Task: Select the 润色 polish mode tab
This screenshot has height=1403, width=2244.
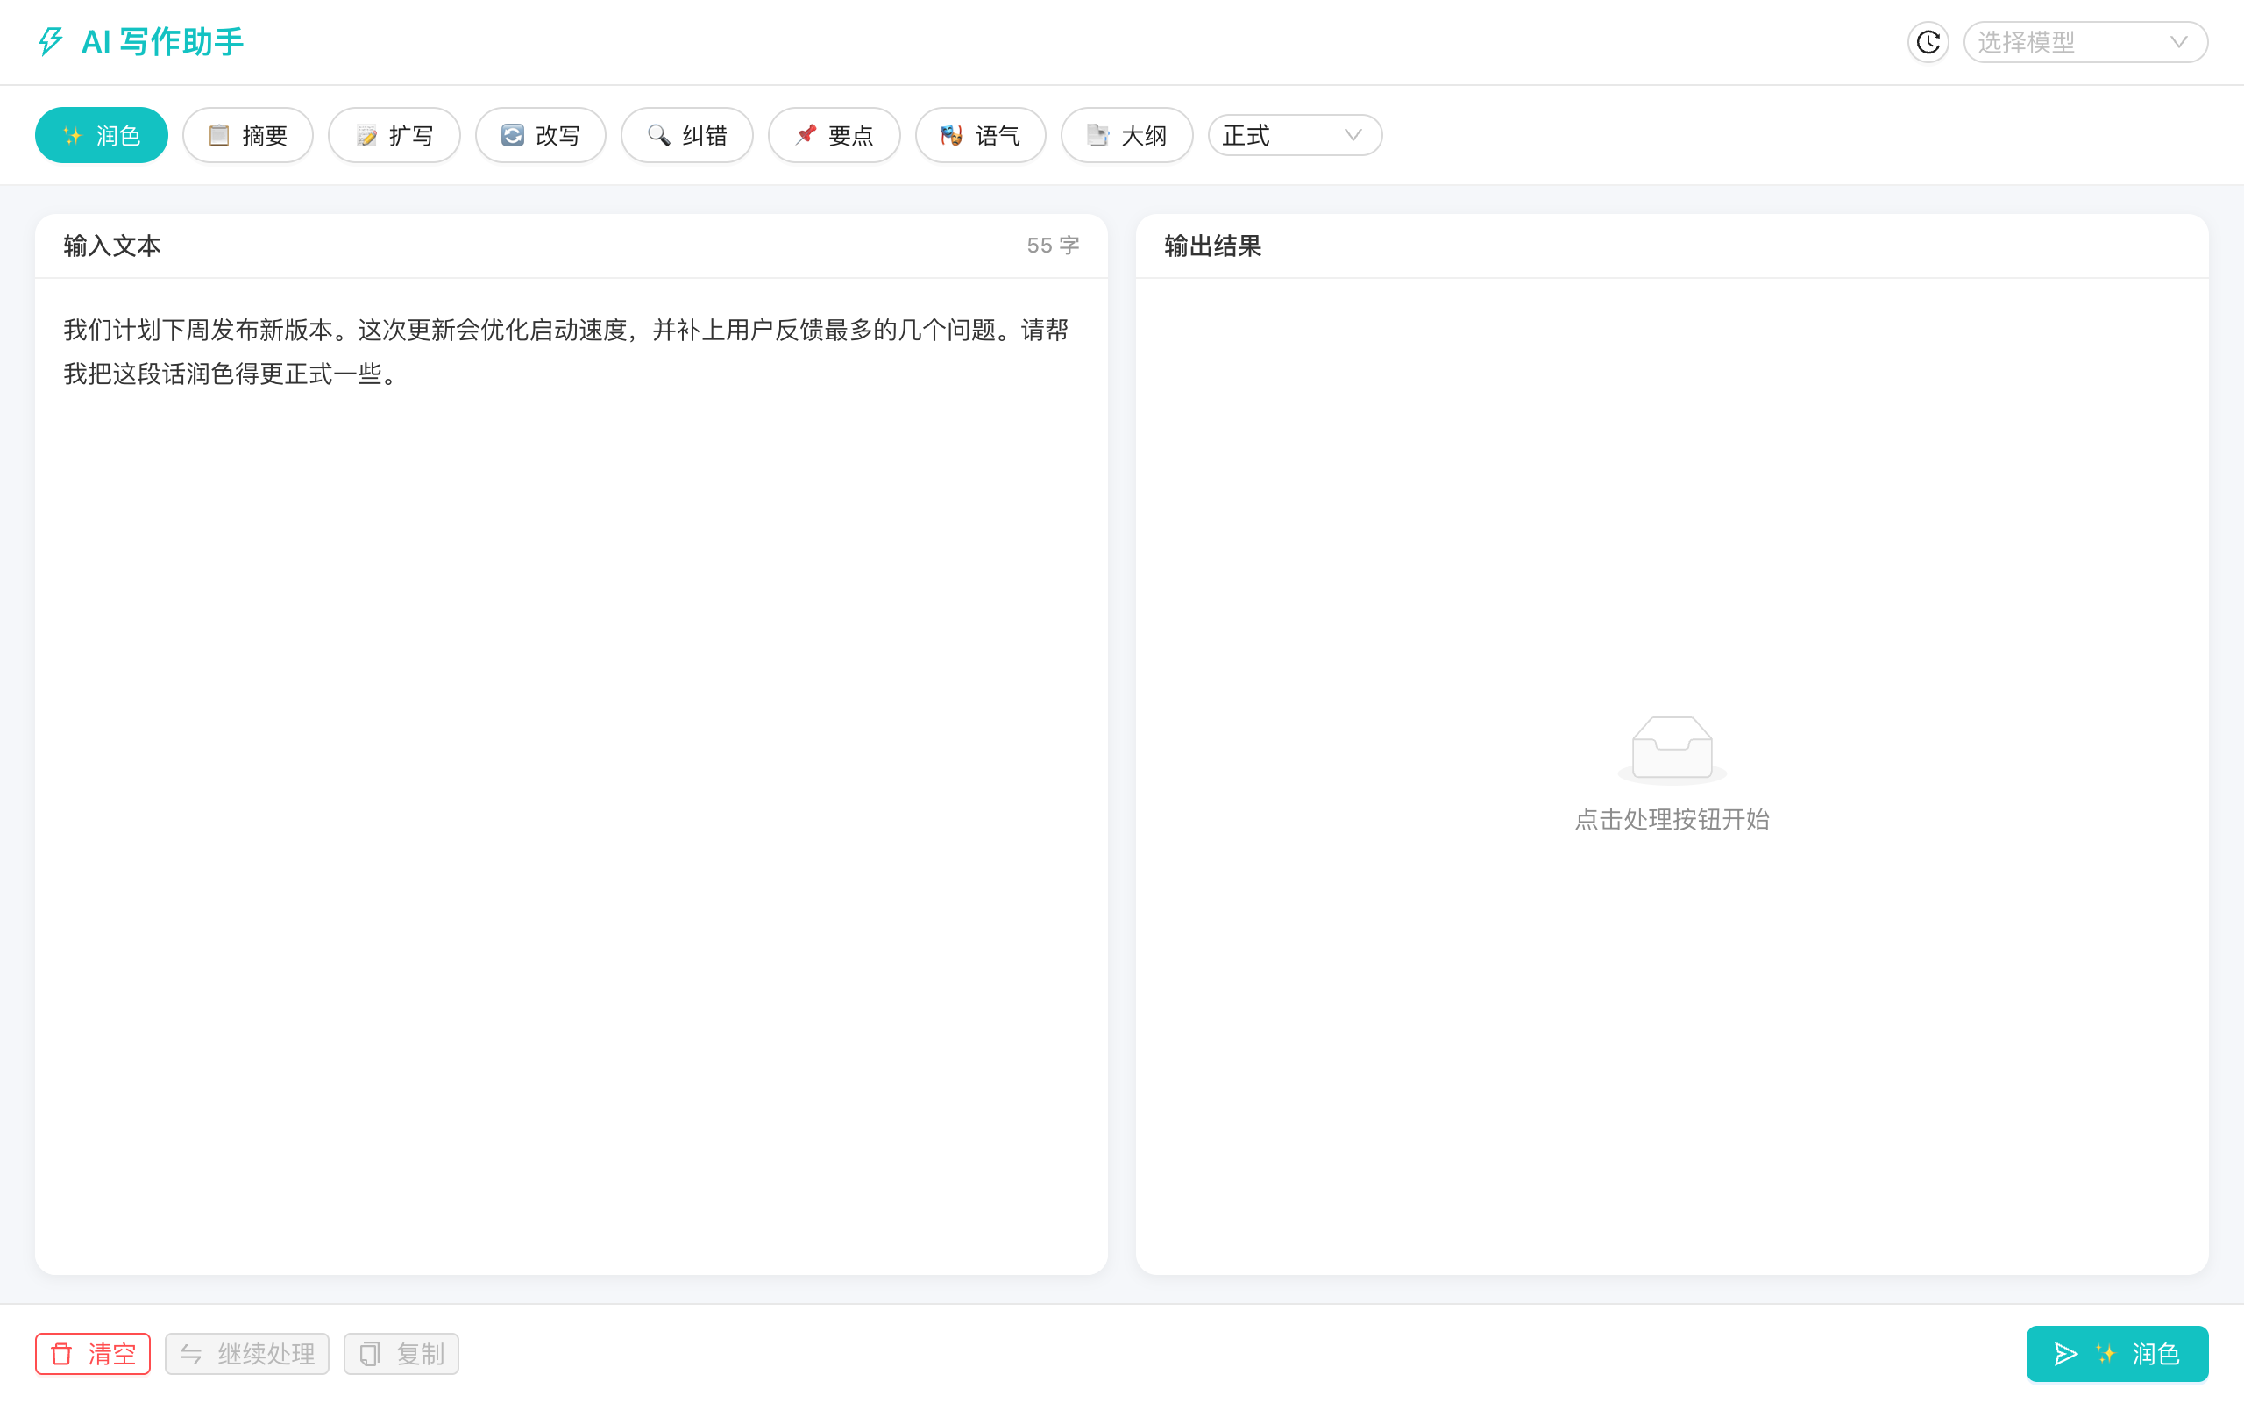Action: (x=101, y=135)
